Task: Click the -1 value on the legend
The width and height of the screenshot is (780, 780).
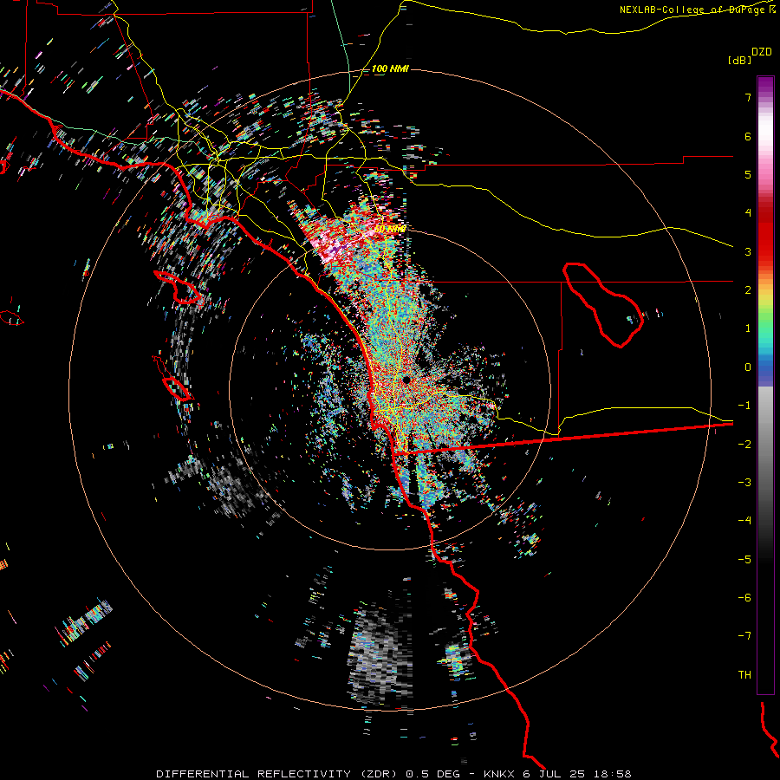Action: pyautogui.click(x=744, y=406)
